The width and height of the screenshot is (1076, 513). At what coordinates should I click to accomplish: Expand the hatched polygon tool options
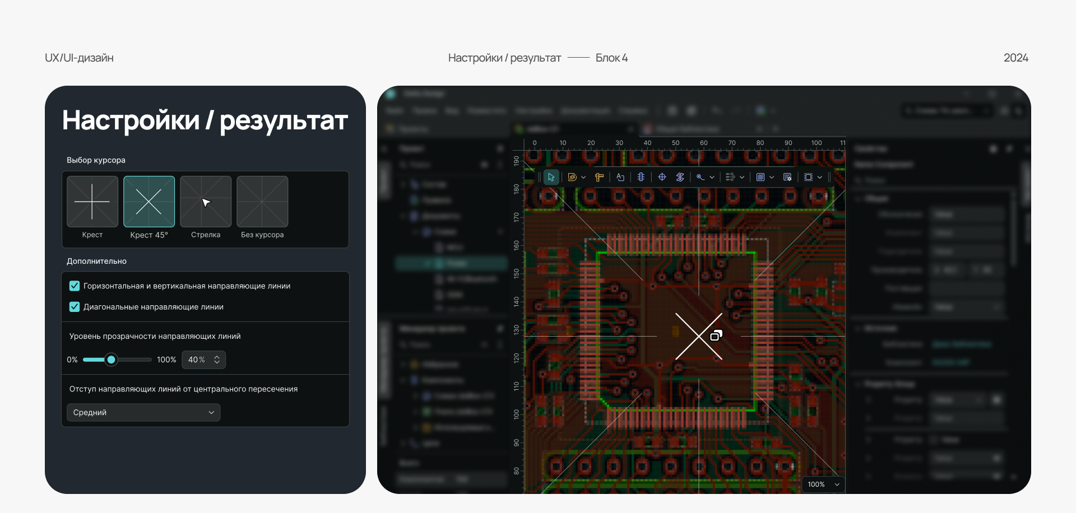[x=772, y=178]
